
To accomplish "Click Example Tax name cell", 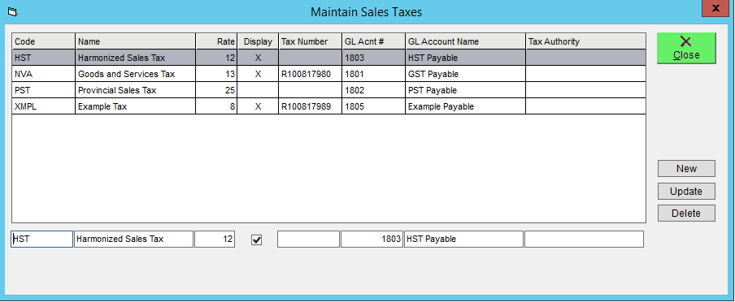I will (135, 106).
